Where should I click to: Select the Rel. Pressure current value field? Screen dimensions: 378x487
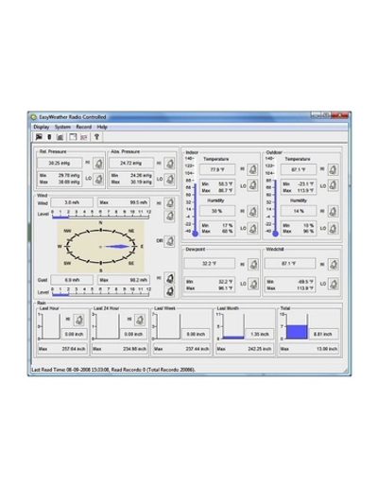click(60, 163)
